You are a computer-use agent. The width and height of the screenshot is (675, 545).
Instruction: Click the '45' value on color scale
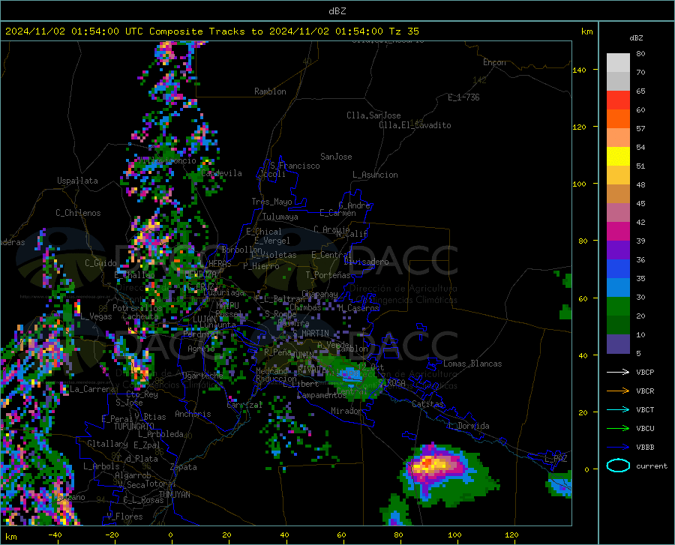point(640,203)
